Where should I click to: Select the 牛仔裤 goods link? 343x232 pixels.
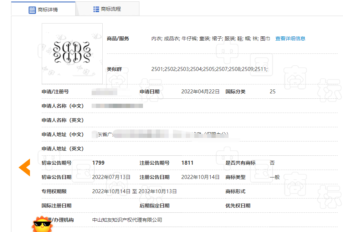click(x=189, y=38)
